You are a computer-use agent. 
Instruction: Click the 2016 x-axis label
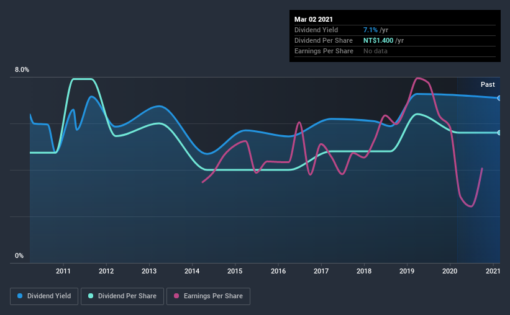click(x=278, y=271)
